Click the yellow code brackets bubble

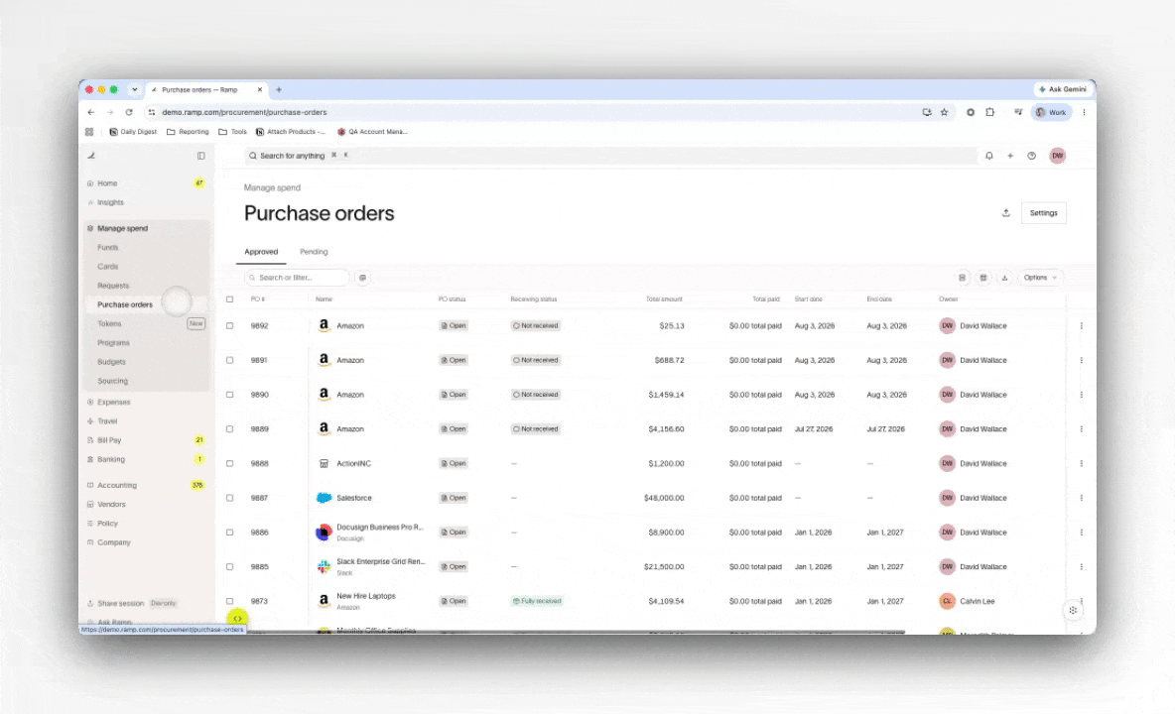tap(237, 618)
